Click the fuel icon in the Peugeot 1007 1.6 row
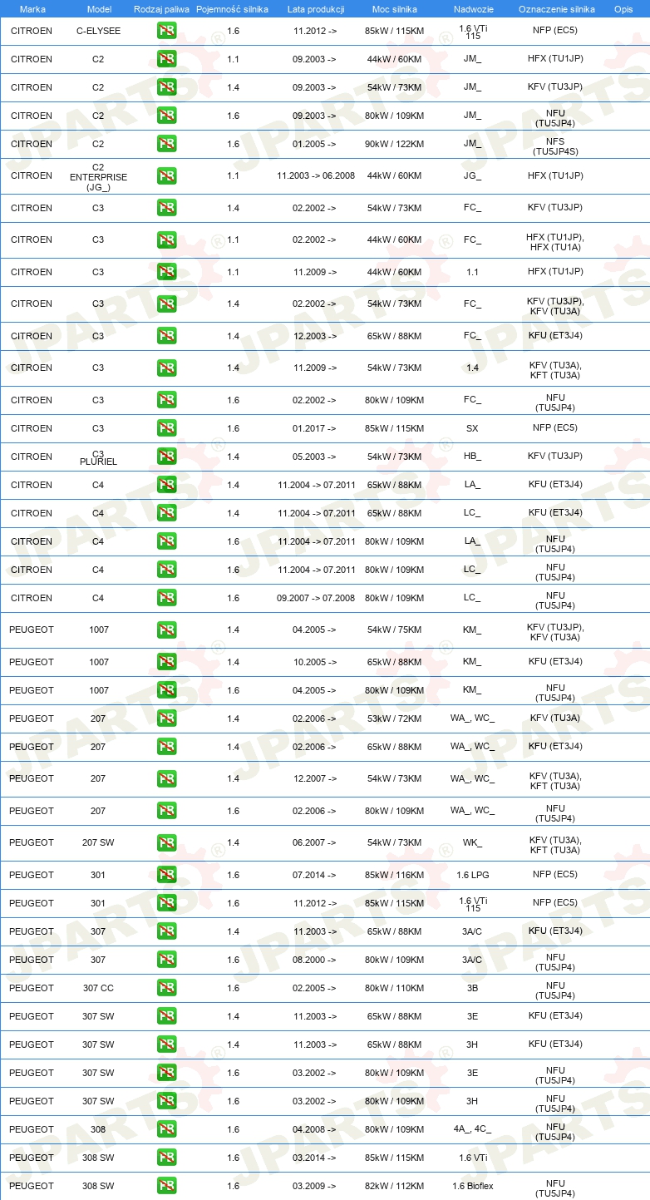 coord(166,690)
